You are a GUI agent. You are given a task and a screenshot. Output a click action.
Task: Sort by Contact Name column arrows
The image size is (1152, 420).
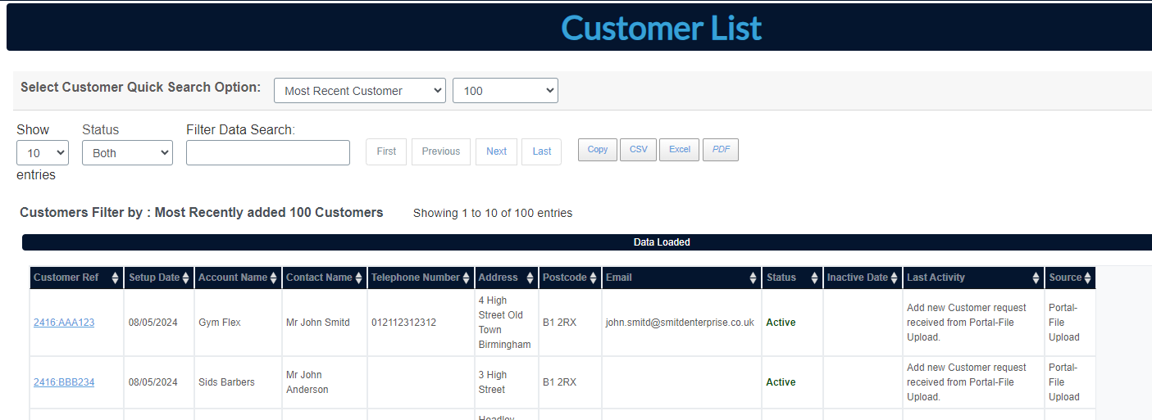359,278
